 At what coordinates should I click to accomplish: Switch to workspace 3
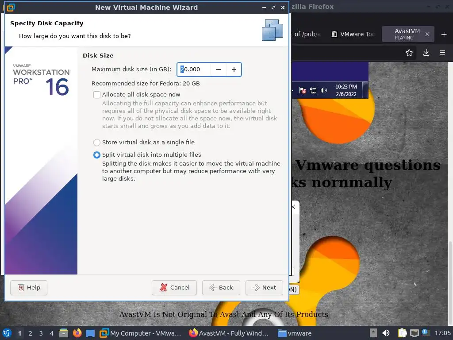41,333
